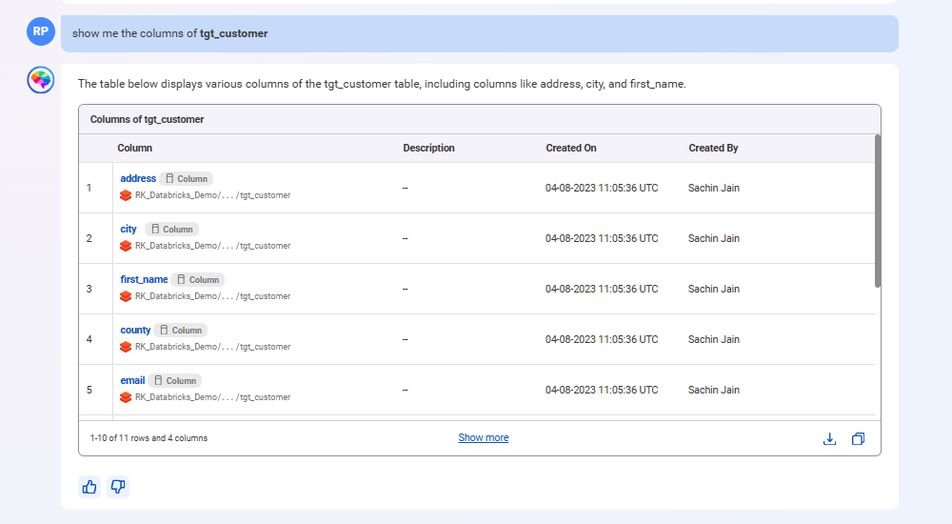Viewport: 952px width, 524px height.
Task: Click the Databricks icon in email row
Action: tap(126, 397)
